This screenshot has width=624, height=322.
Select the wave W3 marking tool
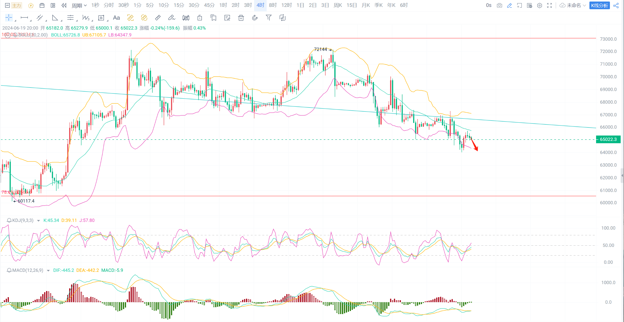point(86,18)
